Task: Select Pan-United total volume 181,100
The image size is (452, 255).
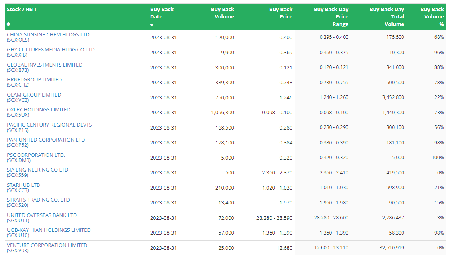Action: 395,142
